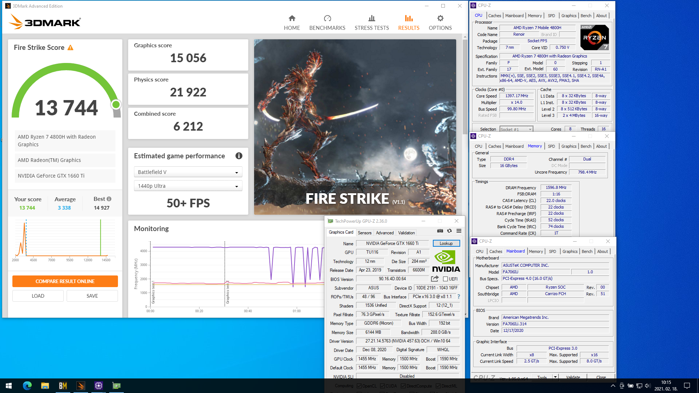The height and width of the screenshot is (393, 699).
Task: Click the GPU-Z refresh icon
Action: pyautogui.click(x=449, y=231)
